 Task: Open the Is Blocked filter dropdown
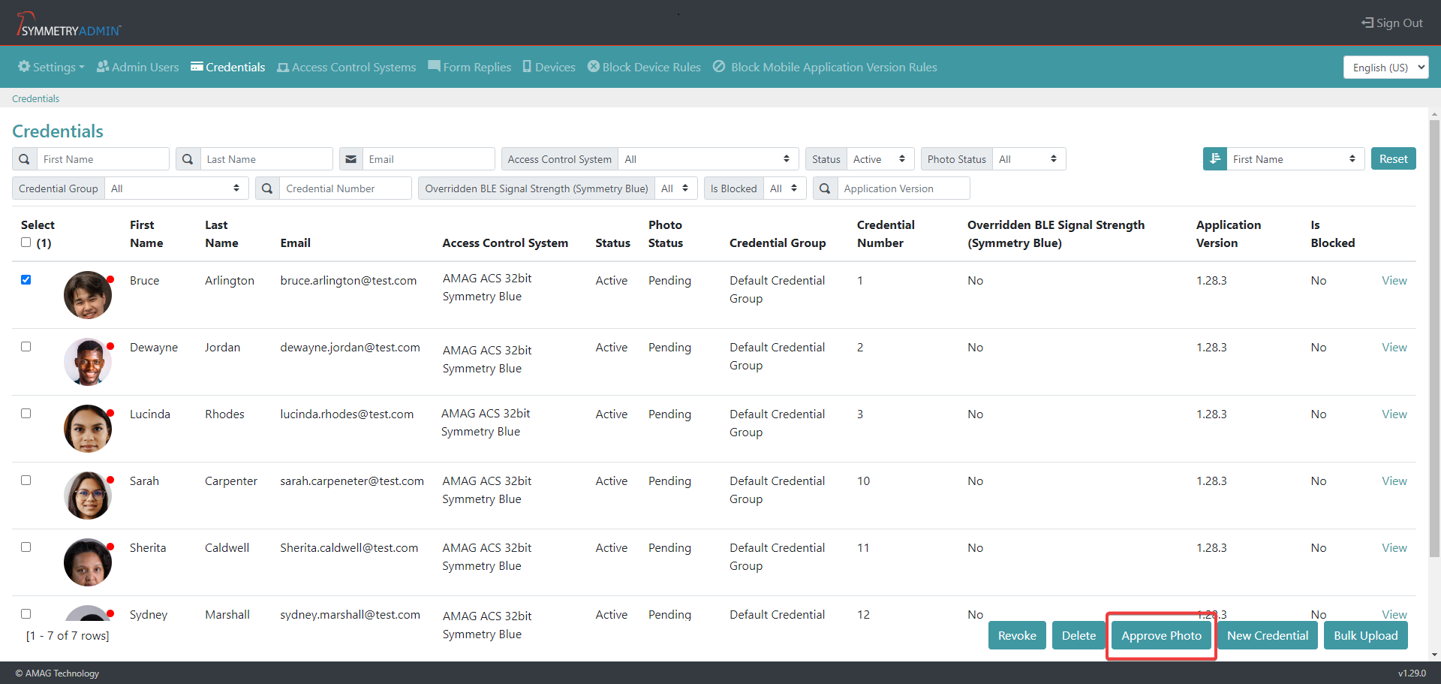pos(785,188)
